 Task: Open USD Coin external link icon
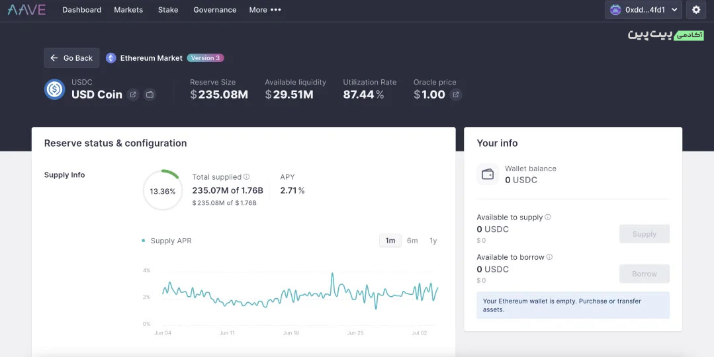133,95
